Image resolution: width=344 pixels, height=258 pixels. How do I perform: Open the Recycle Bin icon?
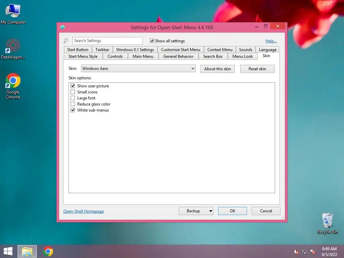click(327, 223)
